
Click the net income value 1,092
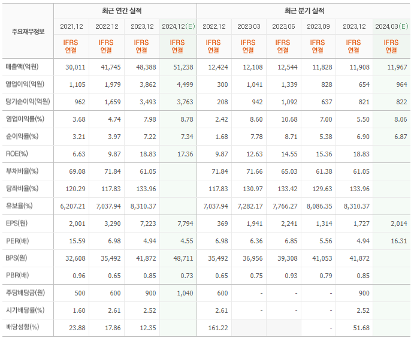click(289, 102)
